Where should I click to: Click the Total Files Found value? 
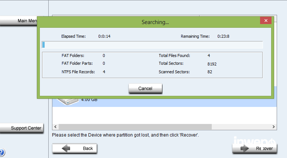[209, 56]
